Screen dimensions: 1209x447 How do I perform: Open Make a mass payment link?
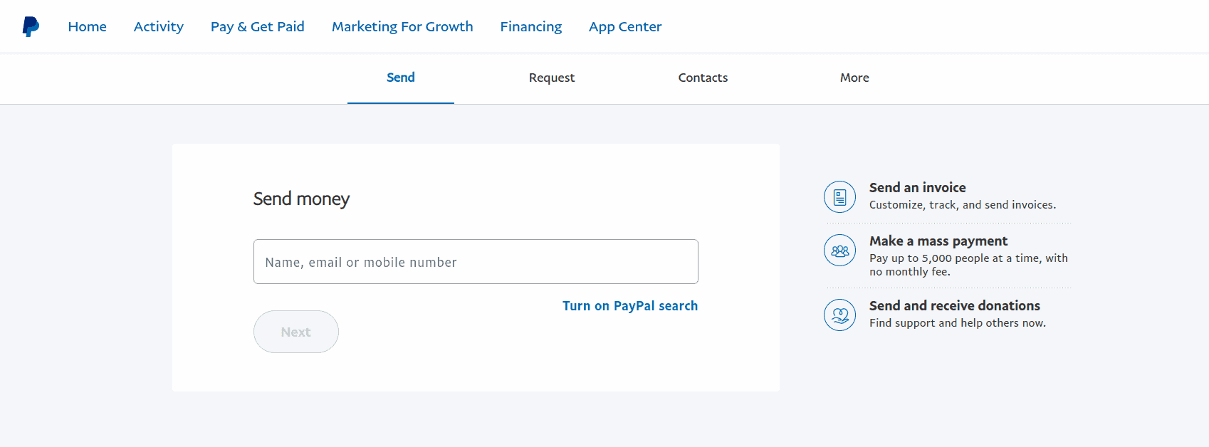pos(938,241)
